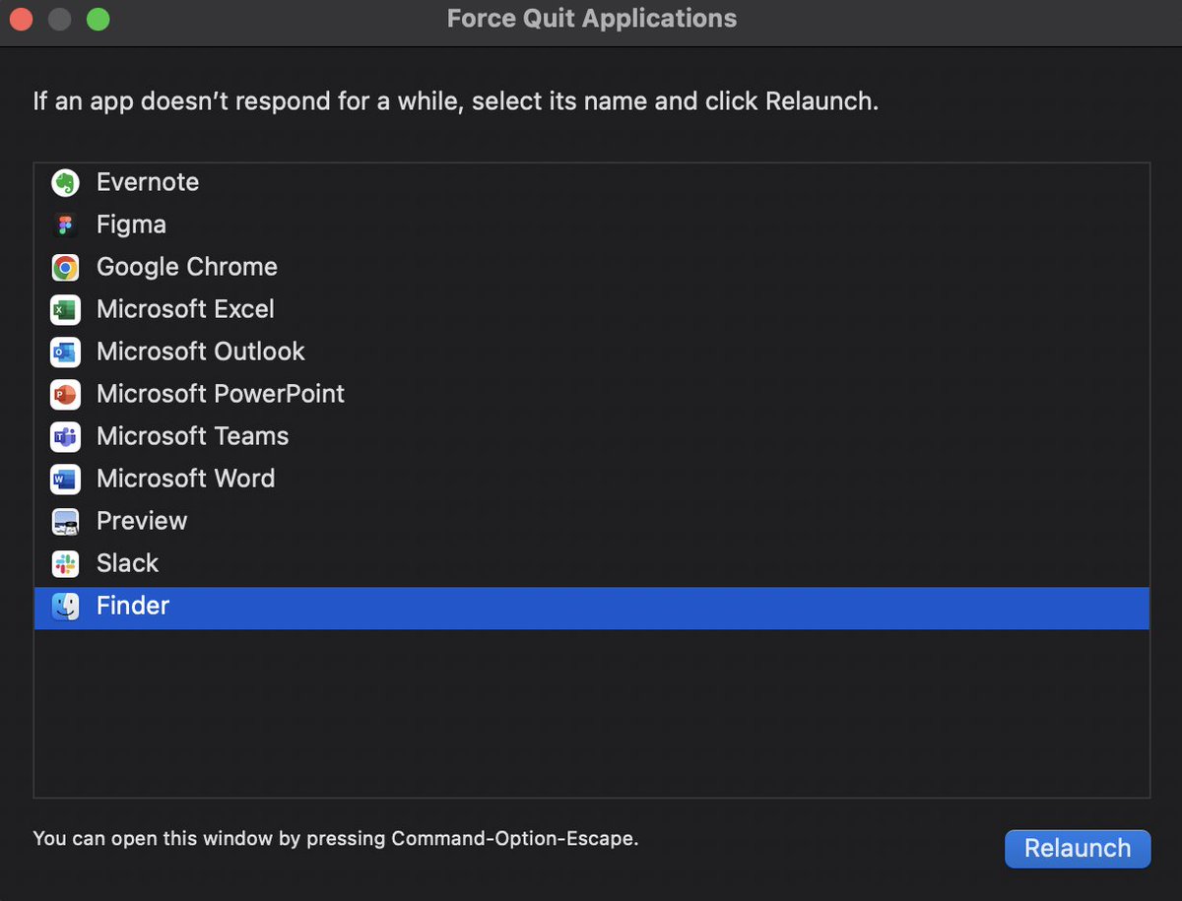Choose Microsoft Teams from the list

click(x=193, y=436)
